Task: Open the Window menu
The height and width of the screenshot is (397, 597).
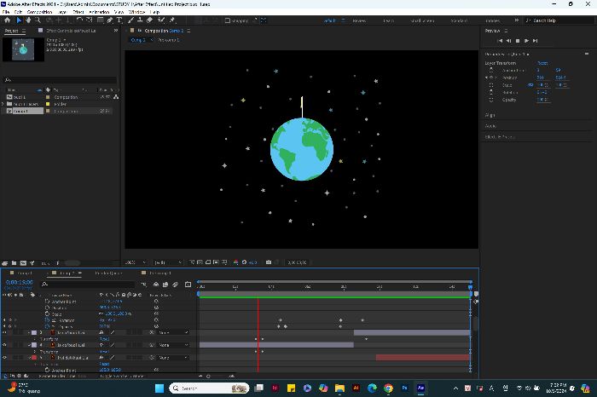Action: 136,12
